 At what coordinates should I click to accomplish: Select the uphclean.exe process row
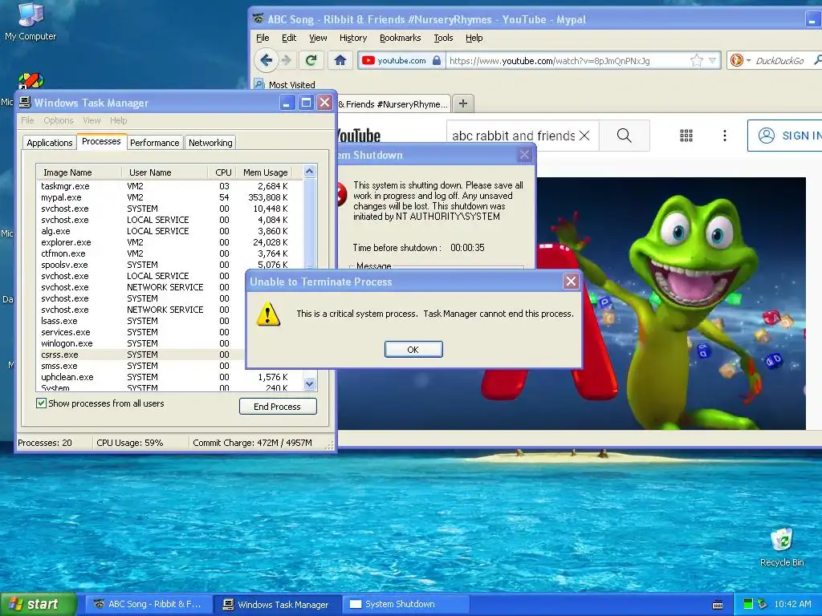point(169,377)
